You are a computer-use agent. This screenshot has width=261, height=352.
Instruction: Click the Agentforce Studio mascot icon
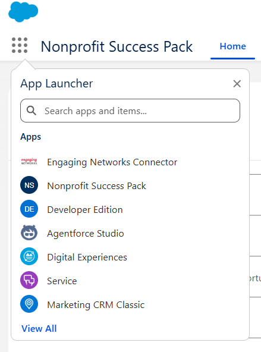click(x=29, y=232)
